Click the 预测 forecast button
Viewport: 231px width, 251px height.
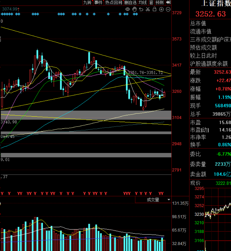pyautogui.click(x=159, y=2)
